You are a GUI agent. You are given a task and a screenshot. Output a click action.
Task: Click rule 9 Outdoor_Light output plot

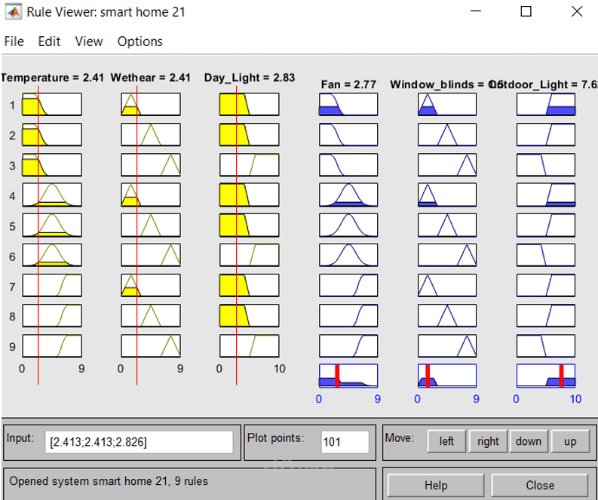[x=546, y=346]
